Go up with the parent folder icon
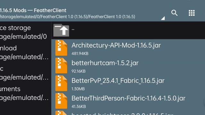 (x=61, y=30)
